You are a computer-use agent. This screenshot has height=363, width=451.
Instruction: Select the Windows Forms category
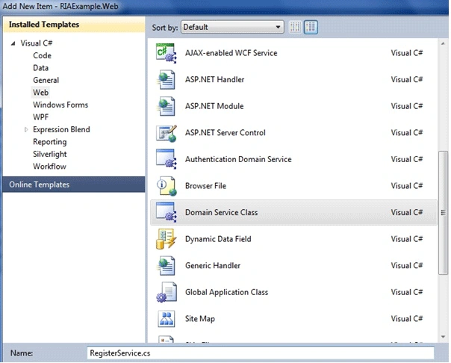click(x=60, y=105)
